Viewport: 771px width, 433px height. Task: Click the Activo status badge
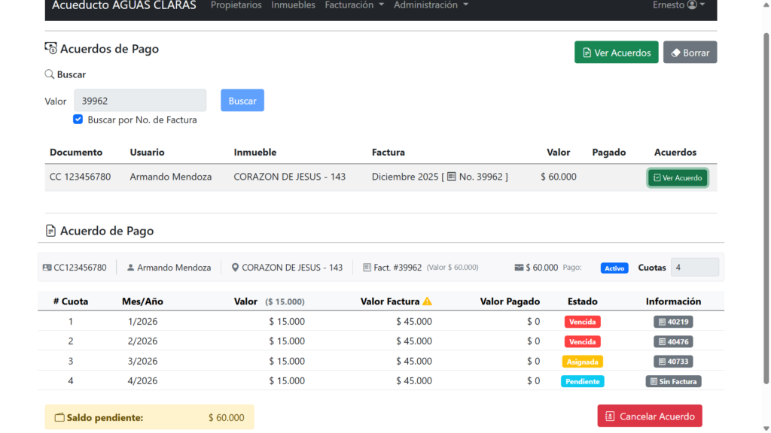(614, 268)
